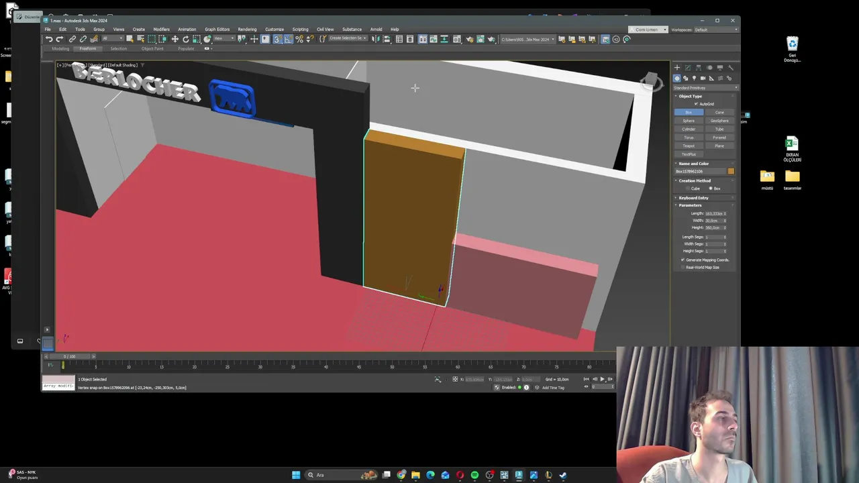Screen dimensions: 859x483
Task: Click the orange object color swatch
Action: point(731,171)
